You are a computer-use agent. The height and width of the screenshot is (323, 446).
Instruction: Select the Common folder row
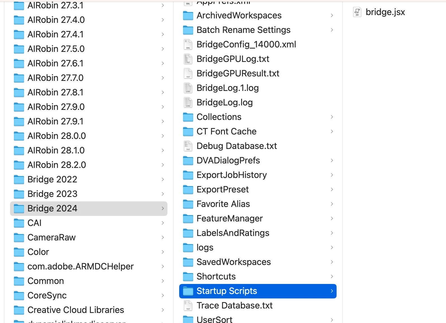tap(89, 281)
